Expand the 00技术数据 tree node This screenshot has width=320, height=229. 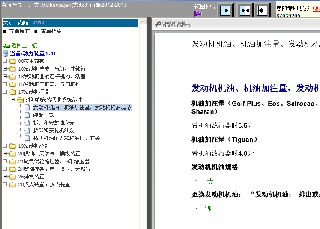(5, 61)
